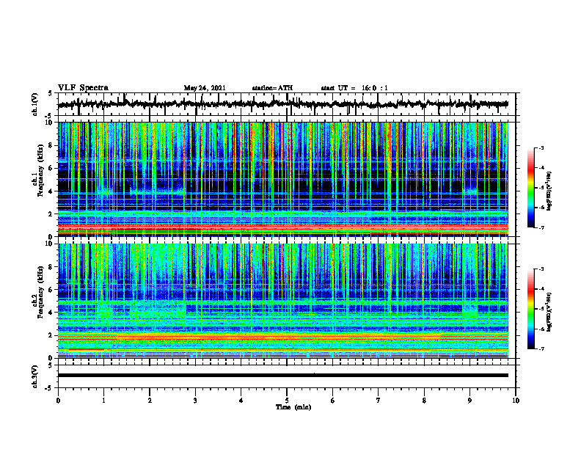Click the upper ch.1 color scale bar
This screenshot has width=581, height=449.
click(x=531, y=188)
